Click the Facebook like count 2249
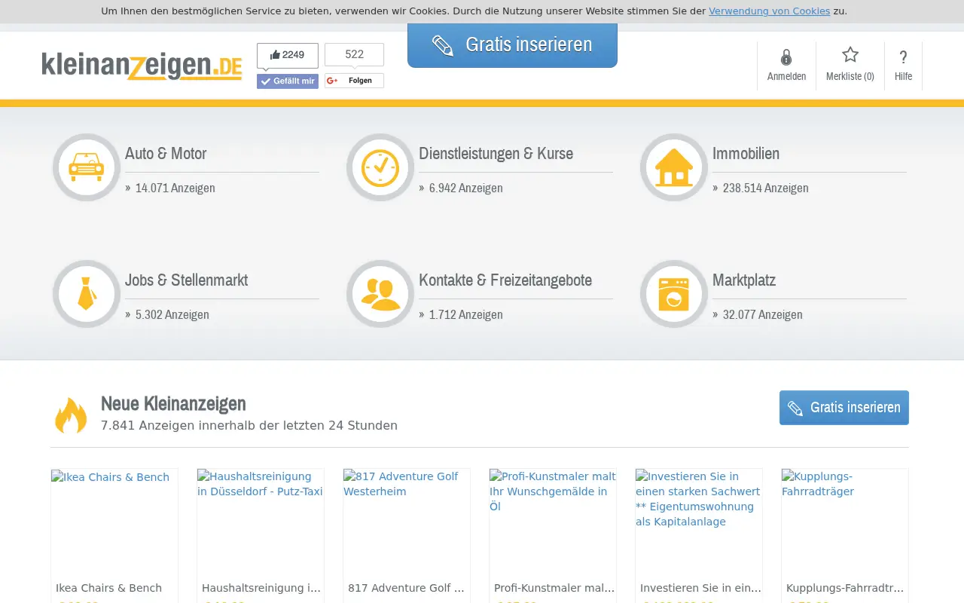Screen dimensions: 964x603 point(288,55)
